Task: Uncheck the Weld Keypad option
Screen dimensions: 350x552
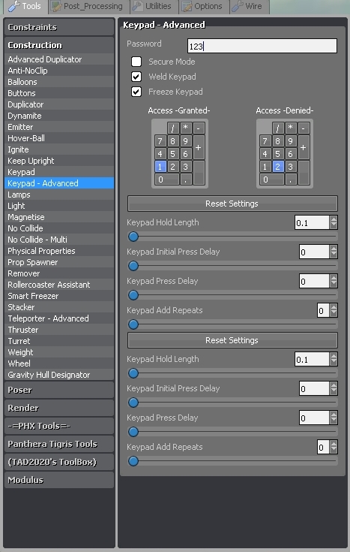Action: coord(136,77)
